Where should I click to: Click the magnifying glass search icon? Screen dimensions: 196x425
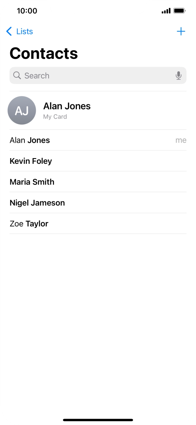[x=17, y=76]
